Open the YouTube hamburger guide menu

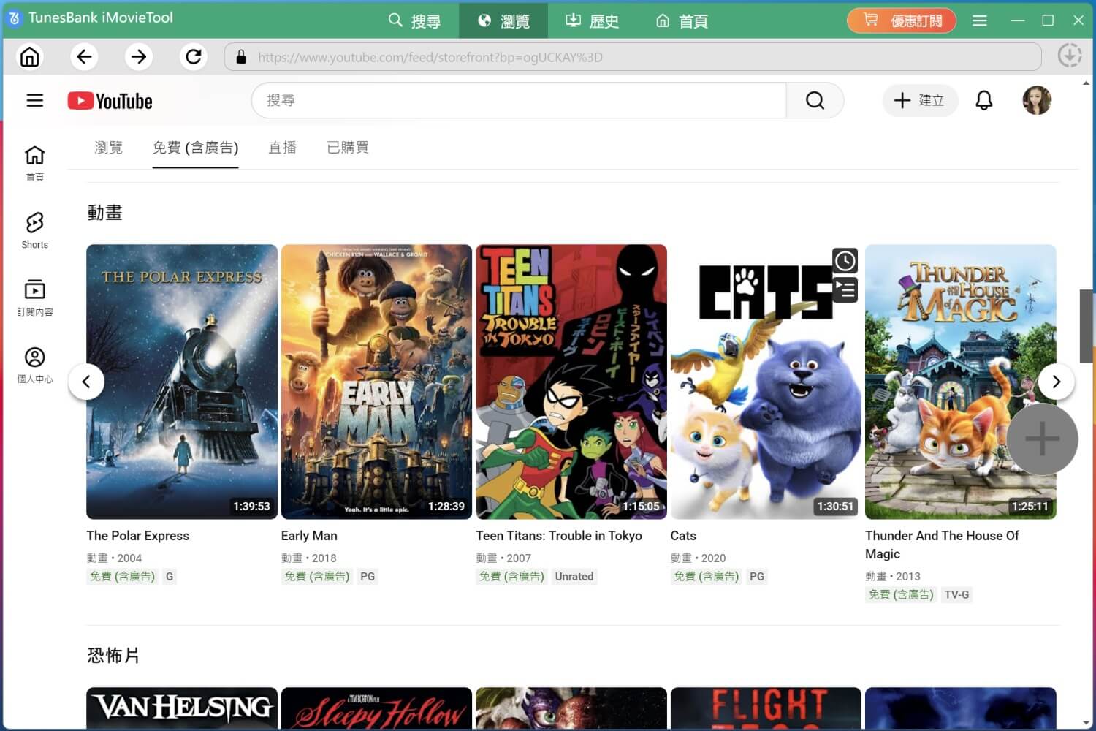[35, 100]
